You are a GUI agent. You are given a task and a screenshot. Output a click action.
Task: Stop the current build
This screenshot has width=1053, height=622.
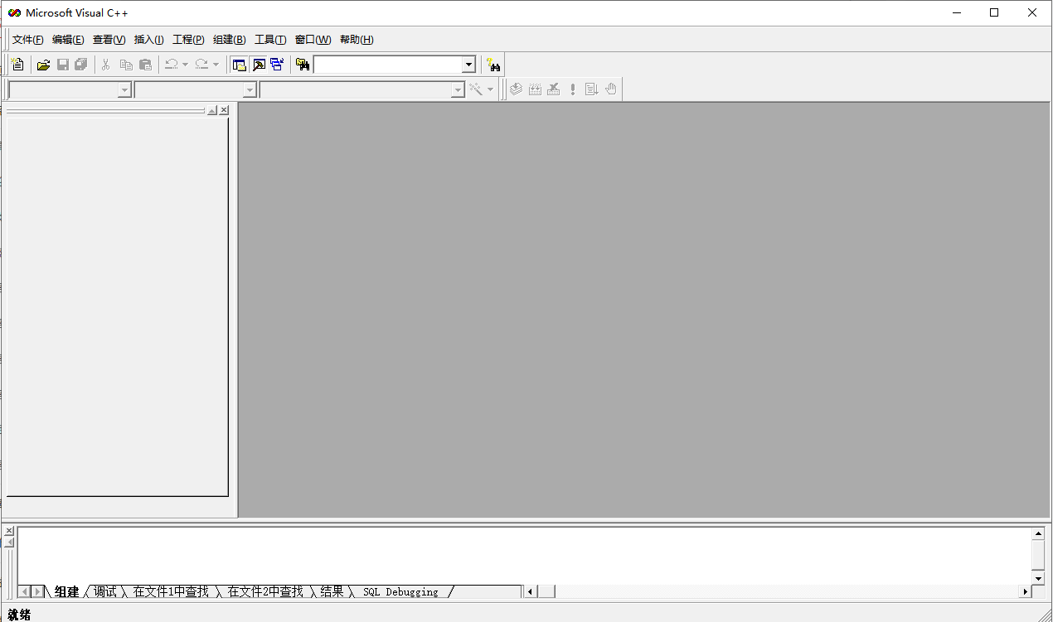click(554, 89)
